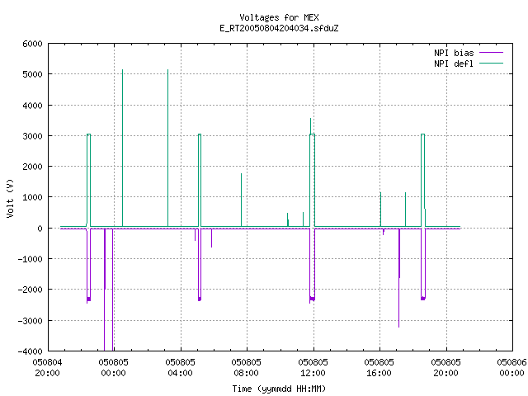
Task: Click the 3000 y-axis tick label
Action: pos(33,136)
